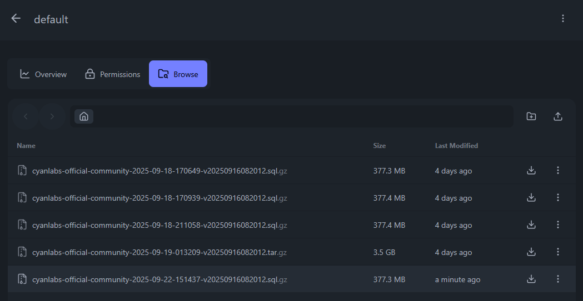Screen dimensions: 583x301
Task: Select the file name ending 170939-v20250916082012.sql.gz
Action: point(160,198)
